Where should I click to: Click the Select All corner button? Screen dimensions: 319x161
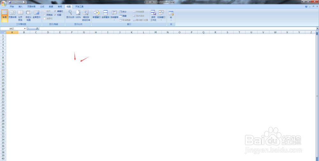(x=3, y=32)
